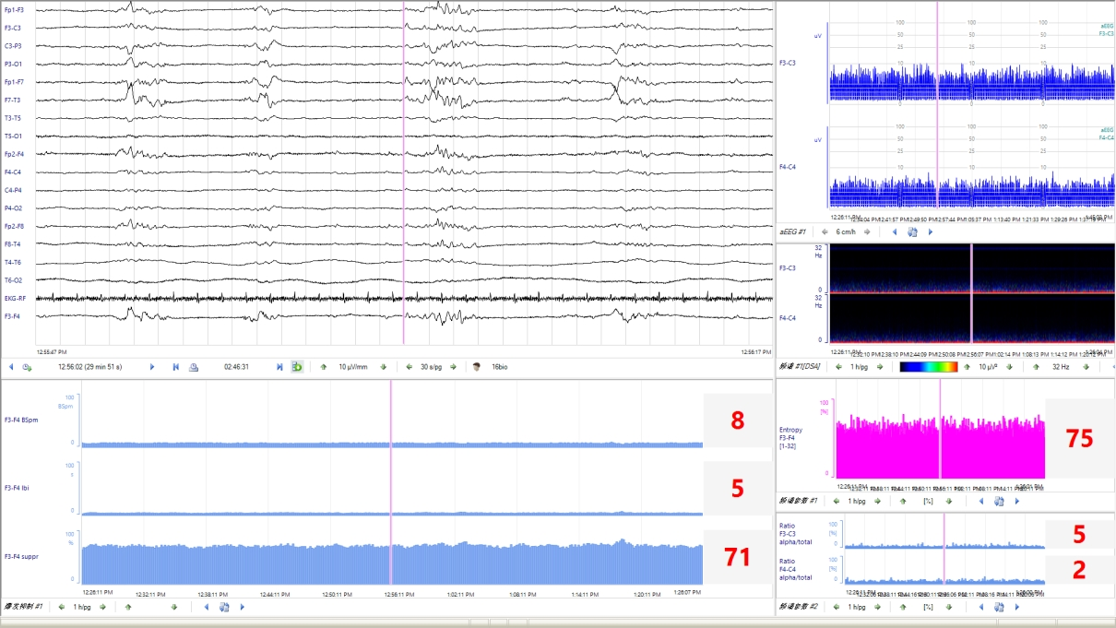Click the right arrow next to 30 s/pg
The image size is (1116, 628).
pos(453,366)
